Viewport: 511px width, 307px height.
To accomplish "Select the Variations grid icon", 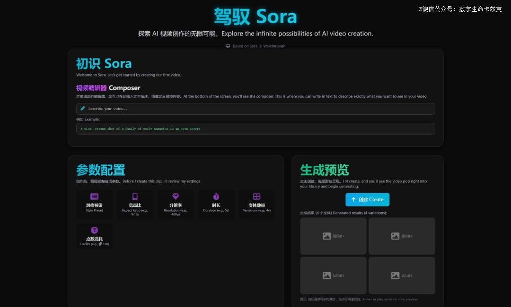I will pos(257,196).
